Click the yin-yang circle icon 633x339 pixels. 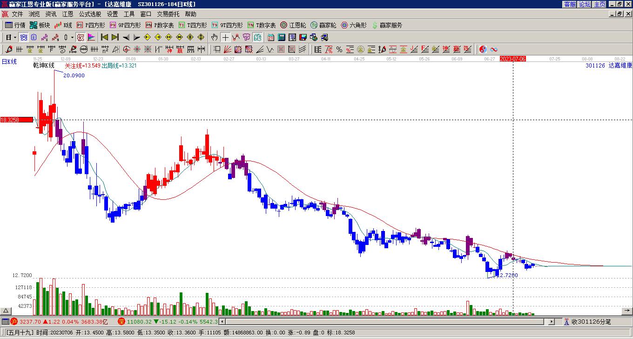483,49
